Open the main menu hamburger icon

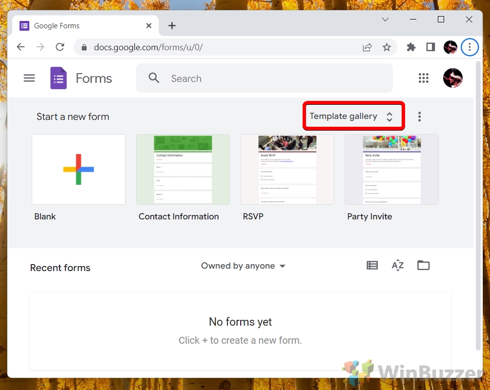click(29, 78)
